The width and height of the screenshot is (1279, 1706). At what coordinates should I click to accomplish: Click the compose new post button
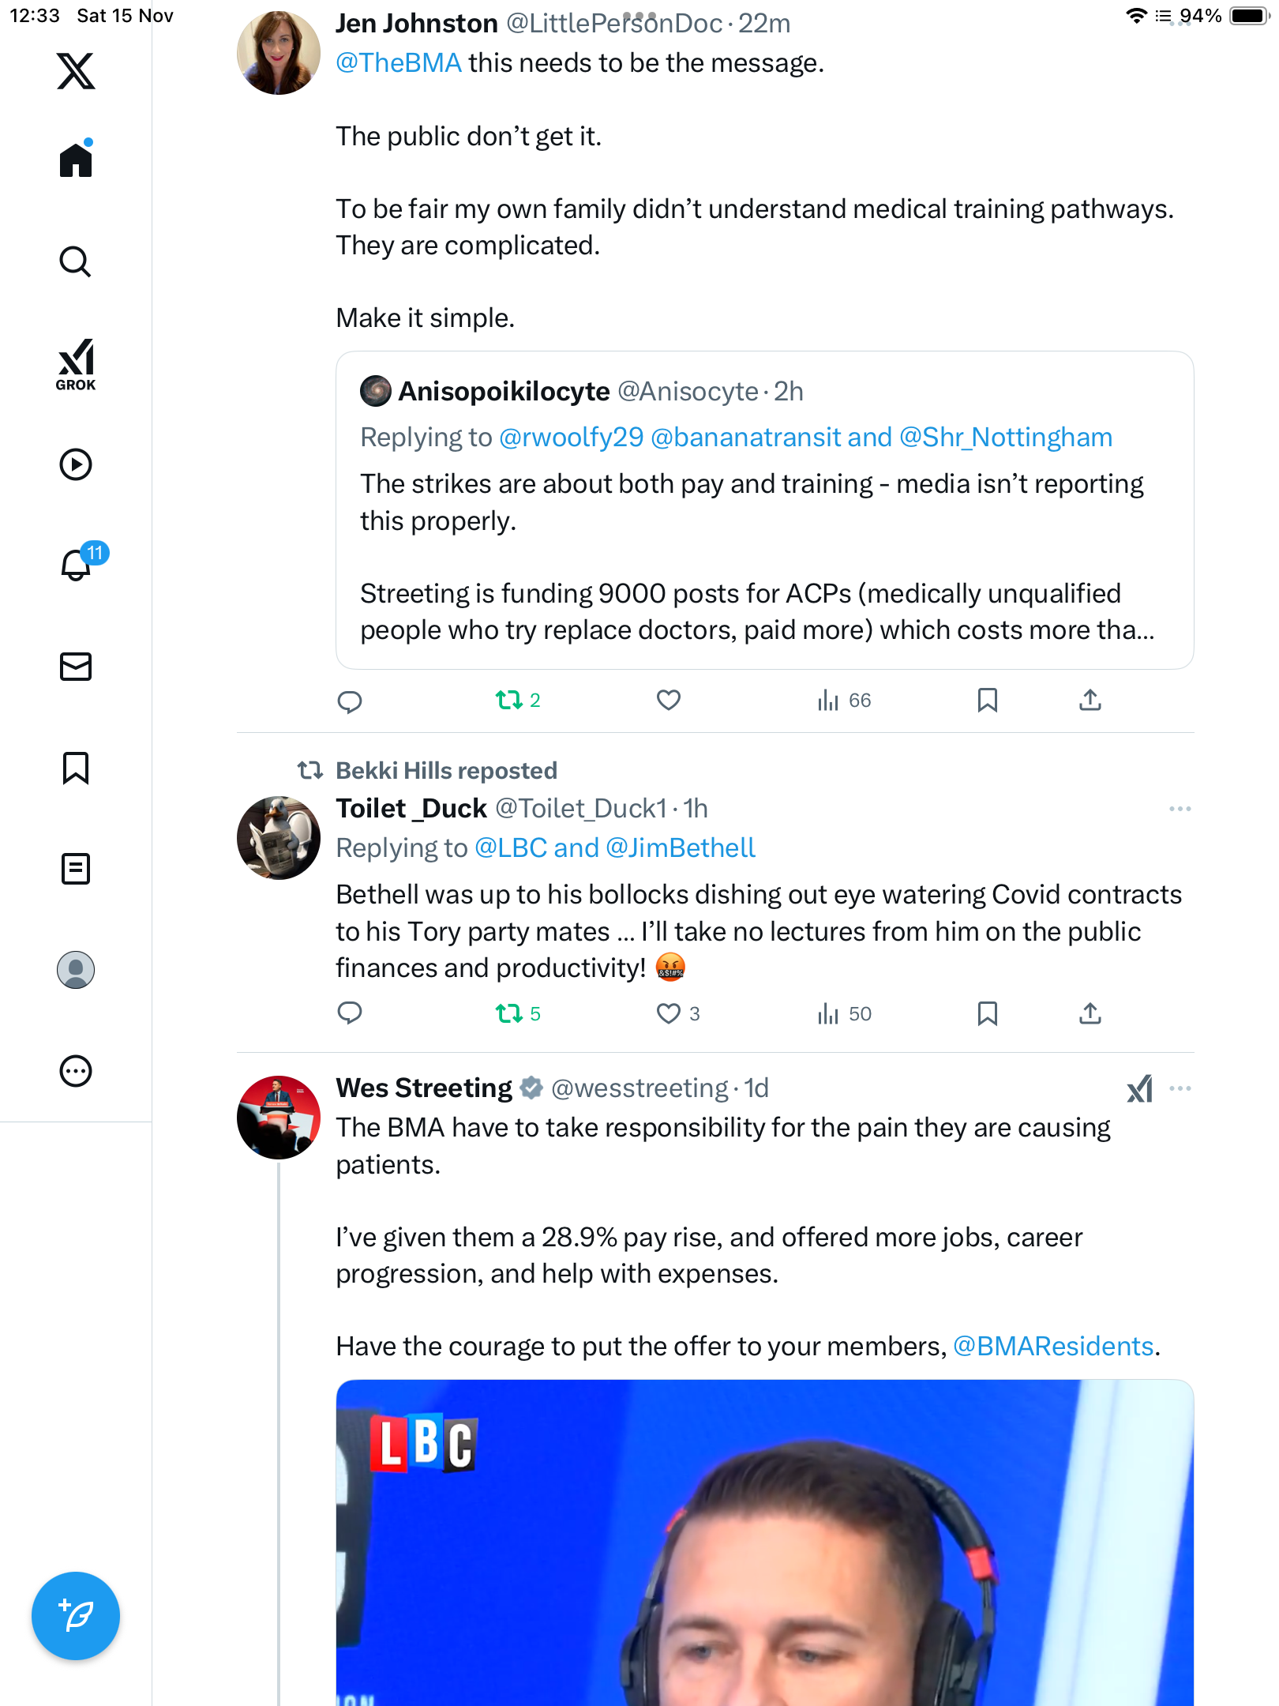tap(76, 1616)
